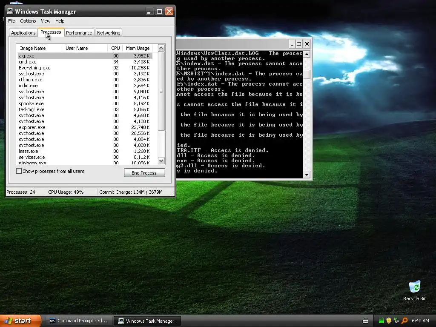Click Command Prompt scrollbar thumb
The image size is (436, 327).
pyautogui.click(x=307, y=74)
